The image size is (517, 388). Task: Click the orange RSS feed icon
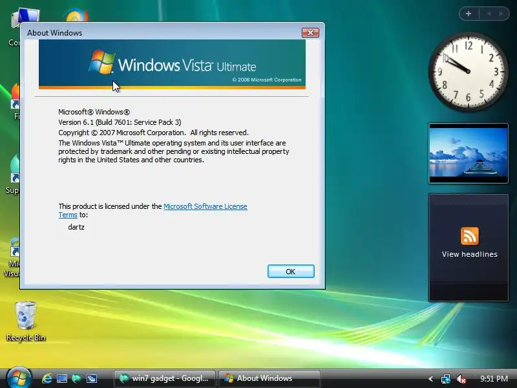(x=470, y=236)
